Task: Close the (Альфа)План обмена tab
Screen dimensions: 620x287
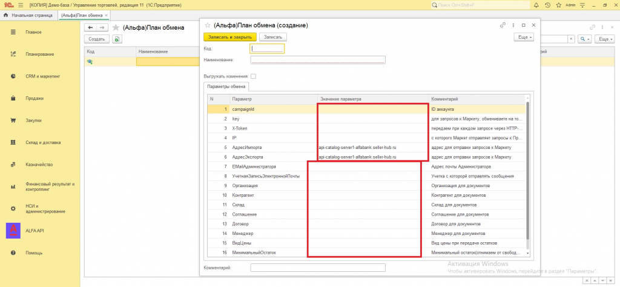Action: pos(107,15)
